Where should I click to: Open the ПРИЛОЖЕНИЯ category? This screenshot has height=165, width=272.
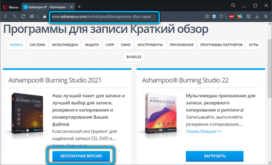(x=182, y=45)
